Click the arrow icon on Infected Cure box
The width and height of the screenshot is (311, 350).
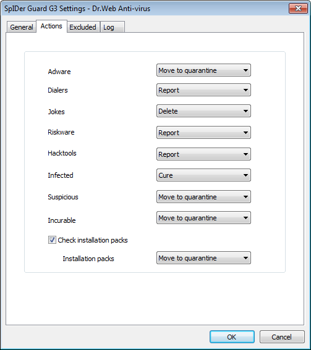245,175
